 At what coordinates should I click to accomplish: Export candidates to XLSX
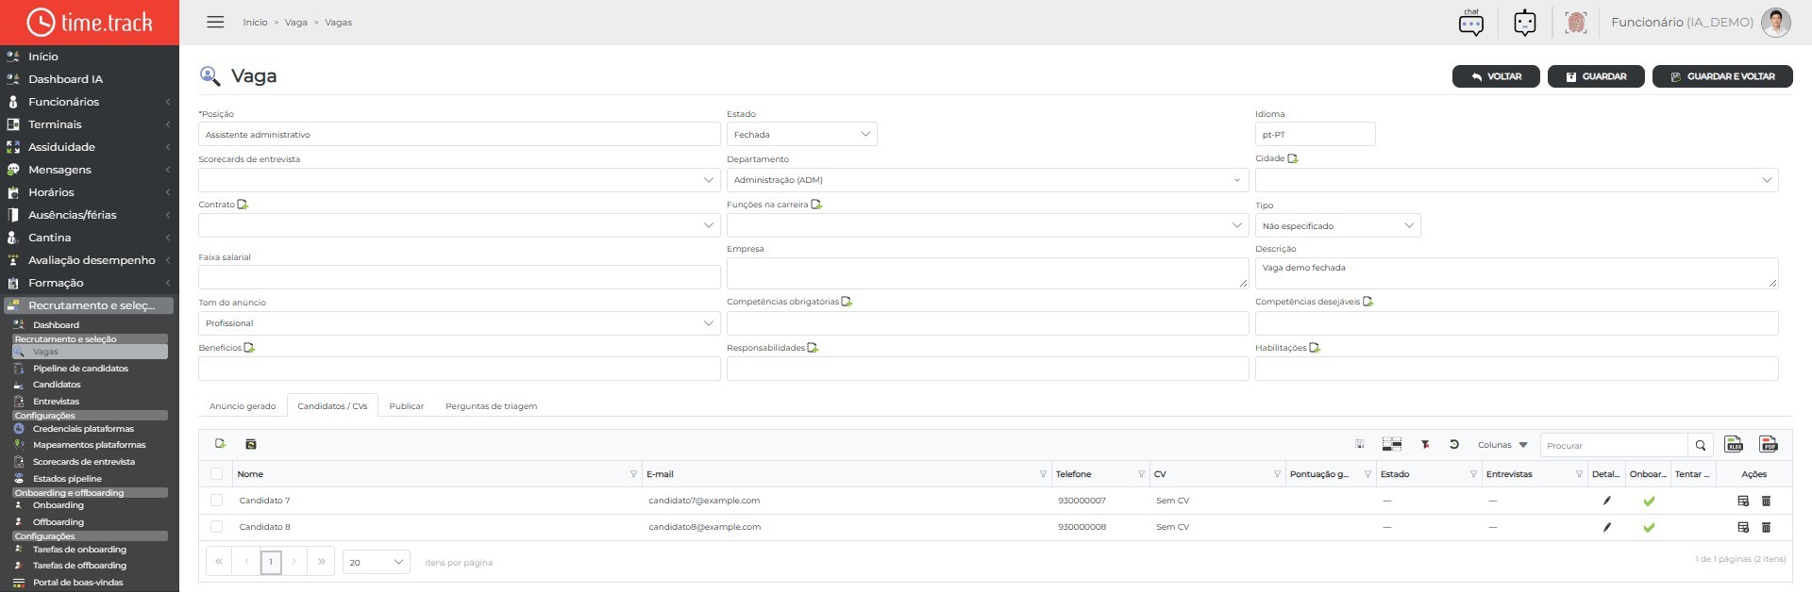tap(1734, 445)
